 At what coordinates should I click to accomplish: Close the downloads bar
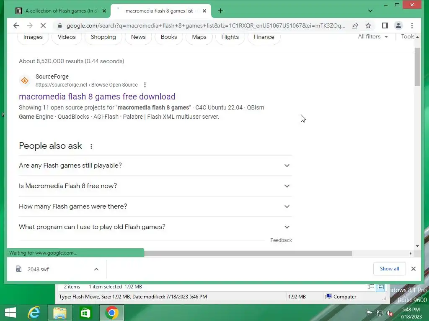413,269
